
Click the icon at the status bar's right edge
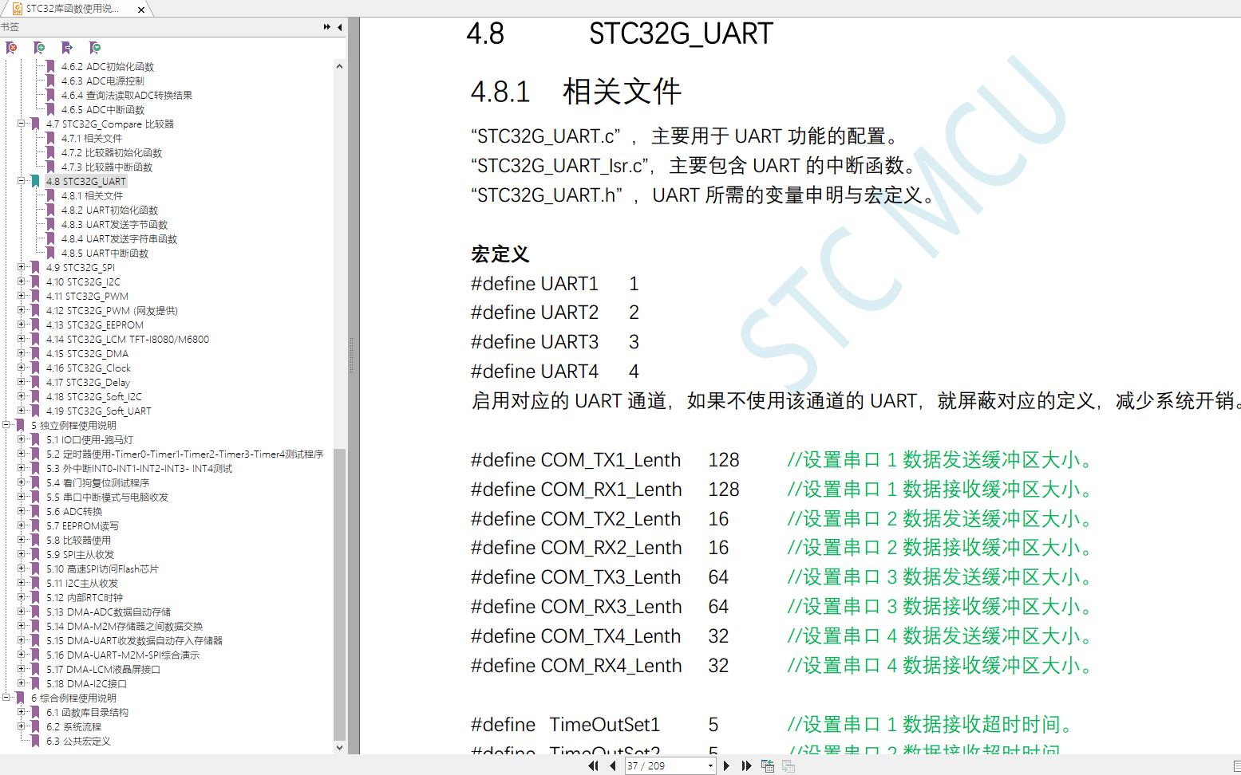click(1237, 765)
